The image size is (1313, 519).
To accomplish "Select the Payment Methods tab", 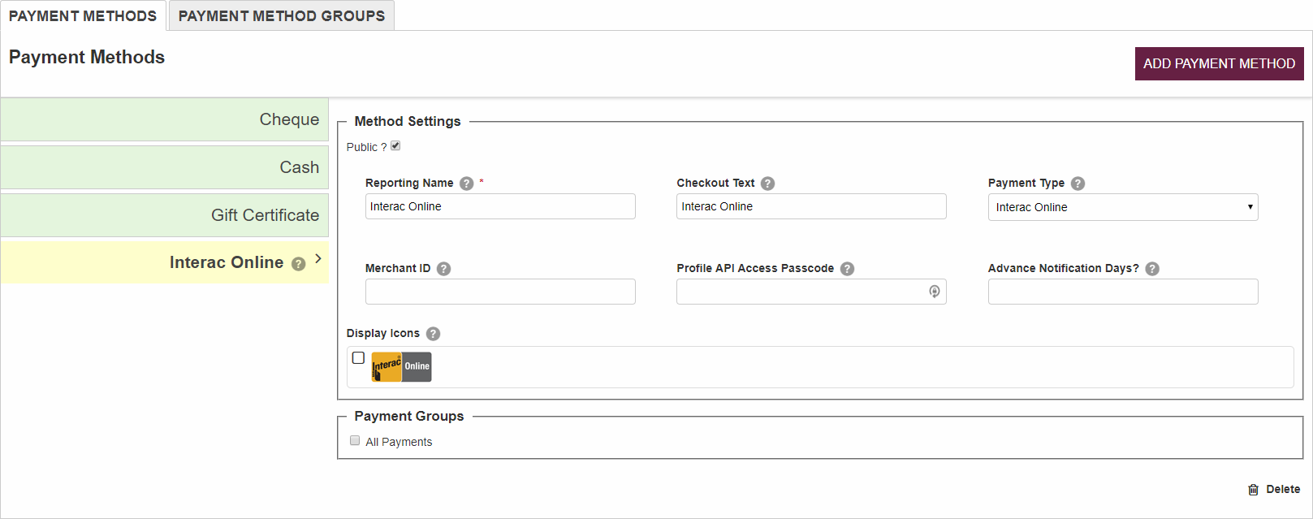I will pos(83,16).
